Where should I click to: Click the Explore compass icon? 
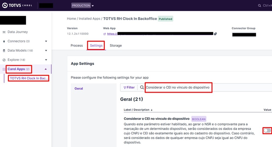tap(4, 60)
